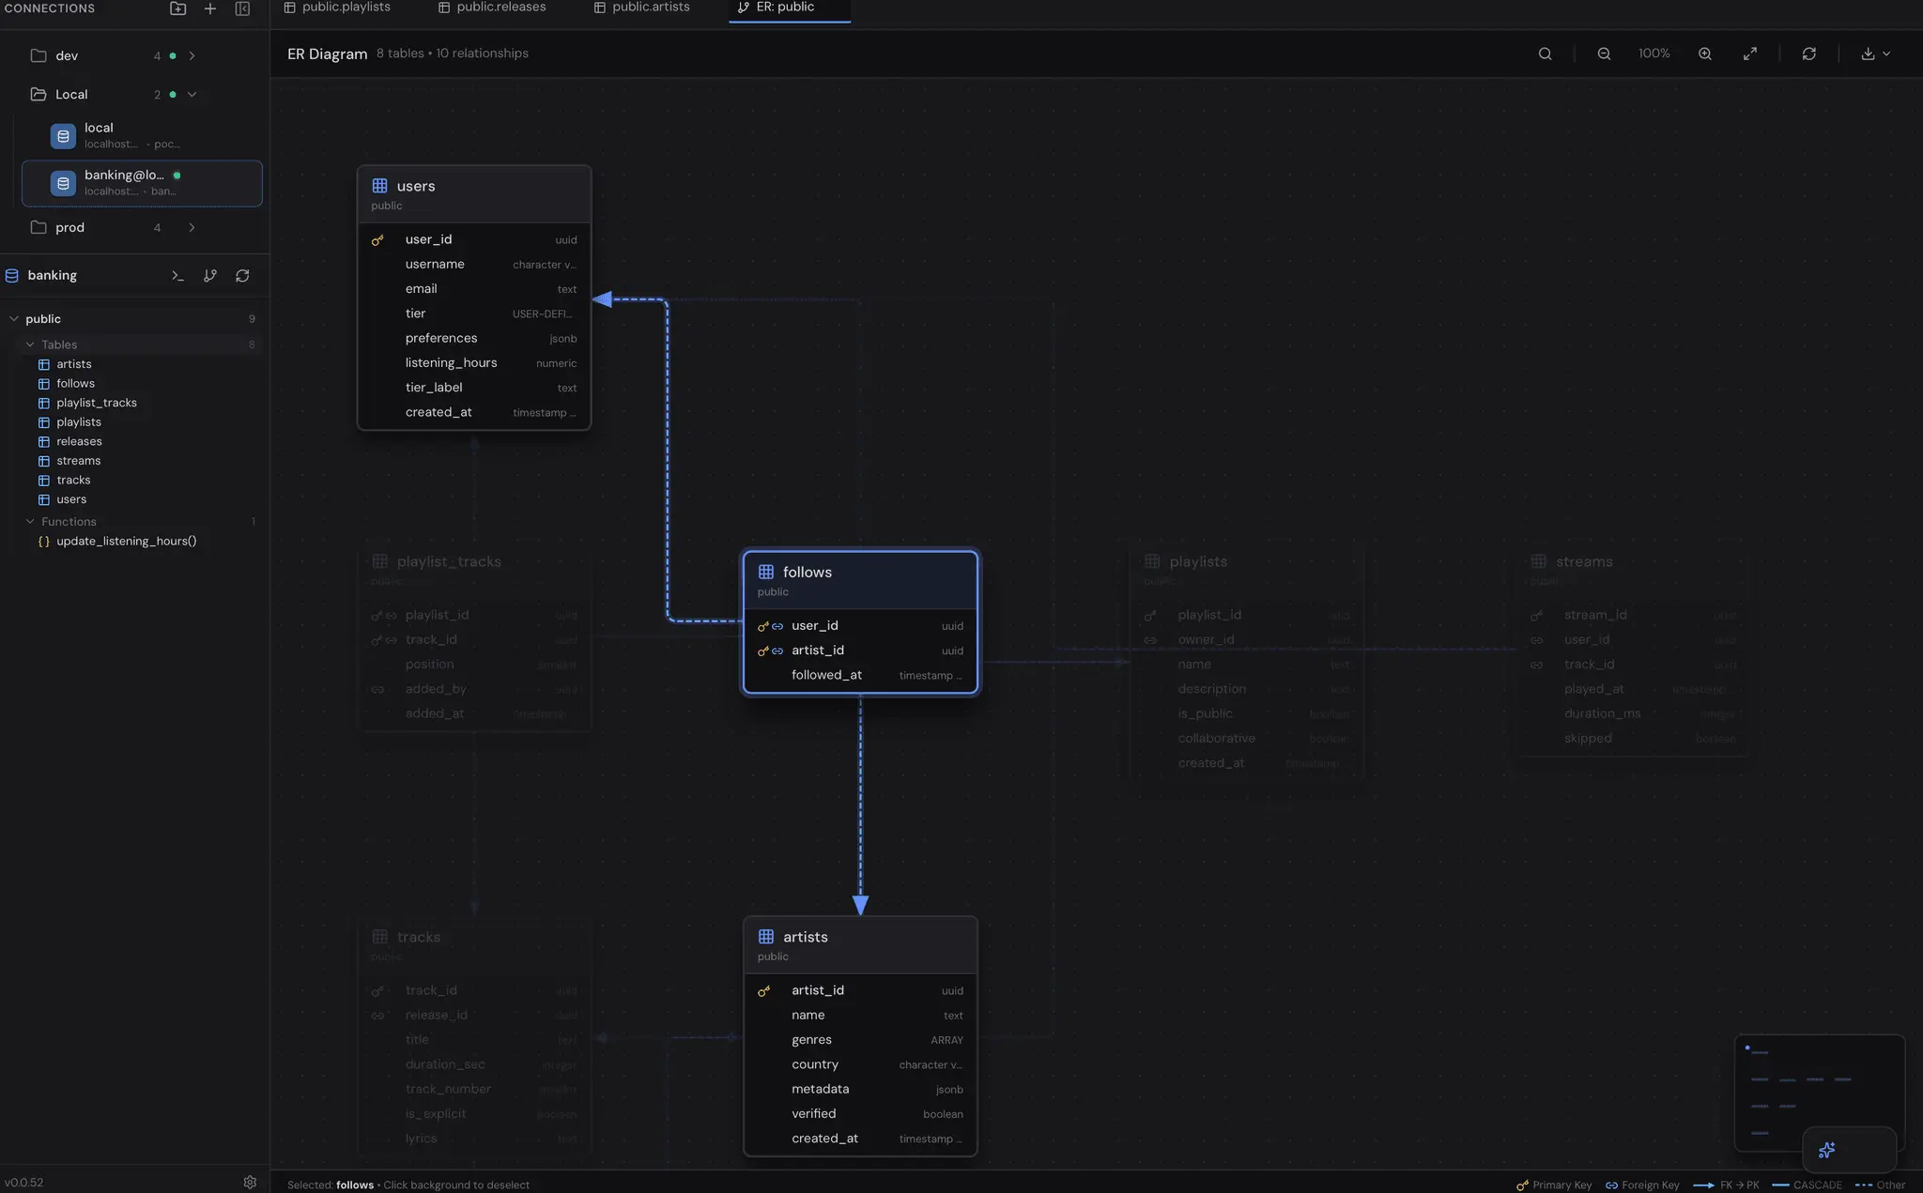Open the artists table in tree
Screen dimensions: 1923x1193
73,364
